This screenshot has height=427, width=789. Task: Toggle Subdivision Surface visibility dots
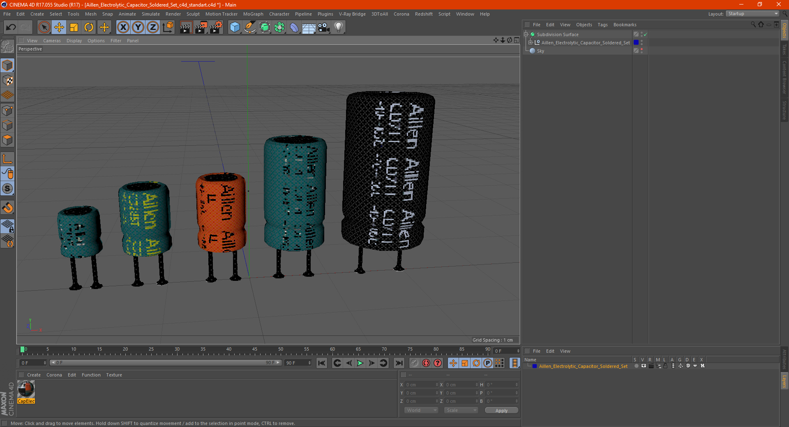[x=641, y=34]
